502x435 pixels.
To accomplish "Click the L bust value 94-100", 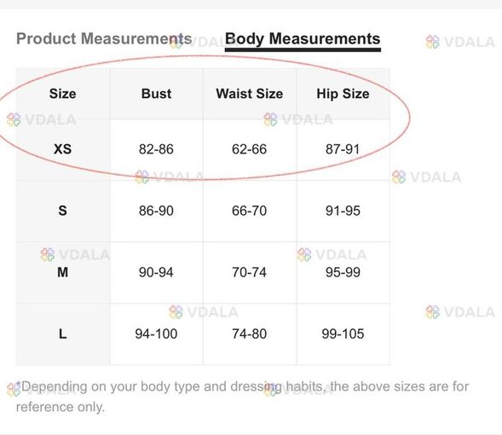I will click(x=156, y=334).
